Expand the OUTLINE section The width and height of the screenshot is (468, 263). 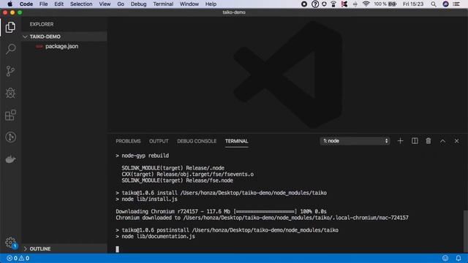pos(64,248)
